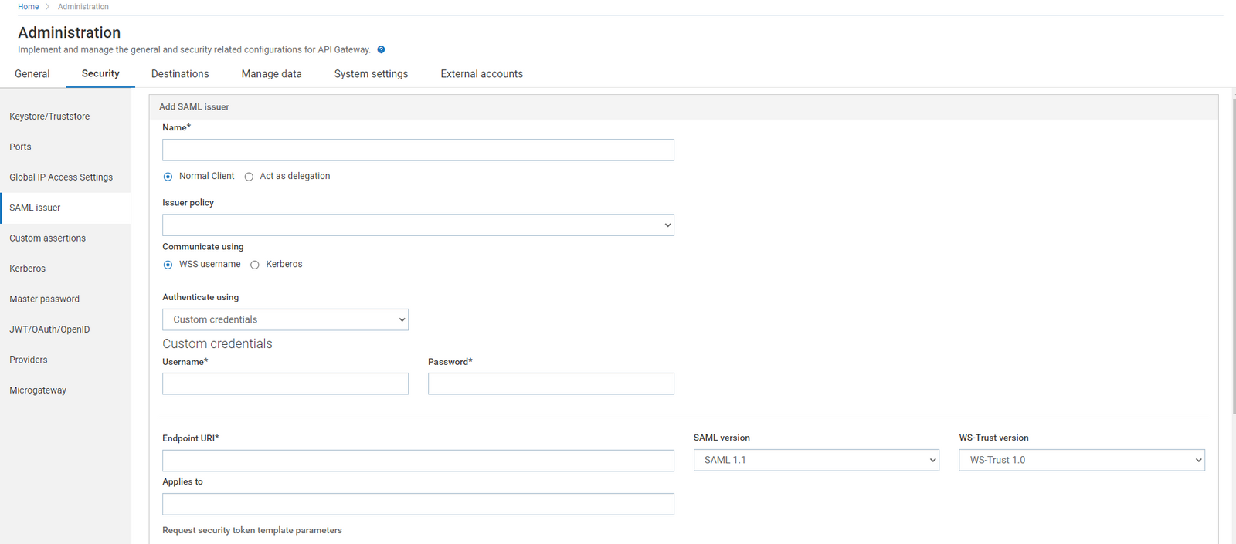This screenshot has width=1236, height=544.
Task: Go to the System settings tab
Action: (371, 74)
